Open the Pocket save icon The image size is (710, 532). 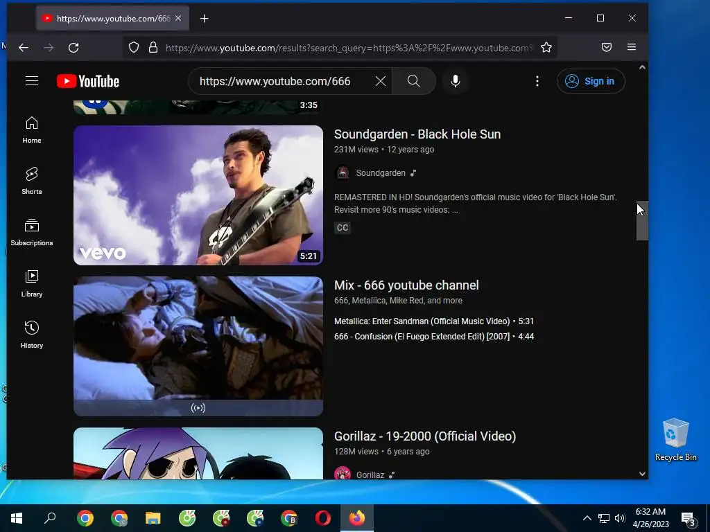tap(606, 47)
